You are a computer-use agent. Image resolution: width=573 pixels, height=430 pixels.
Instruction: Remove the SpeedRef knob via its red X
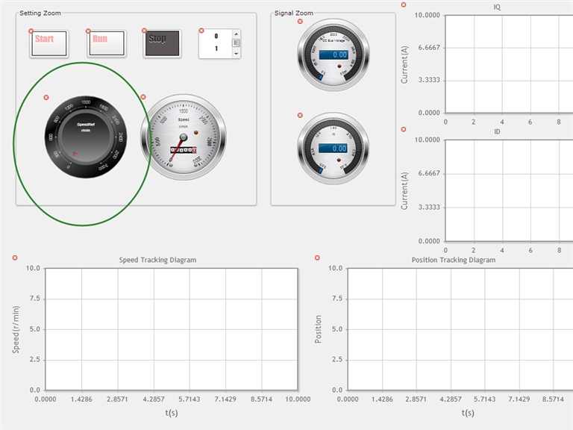coord(46,97)
